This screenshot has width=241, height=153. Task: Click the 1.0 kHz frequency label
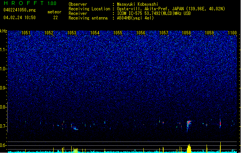coord(3,69)
